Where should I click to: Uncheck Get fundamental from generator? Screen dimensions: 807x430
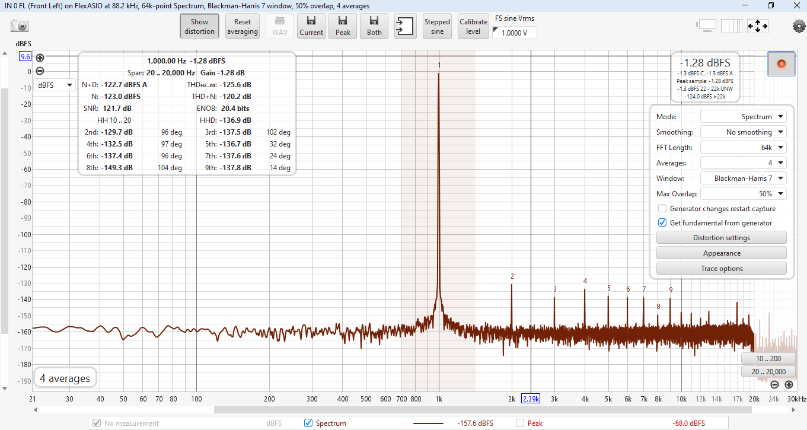pos(662,222)
